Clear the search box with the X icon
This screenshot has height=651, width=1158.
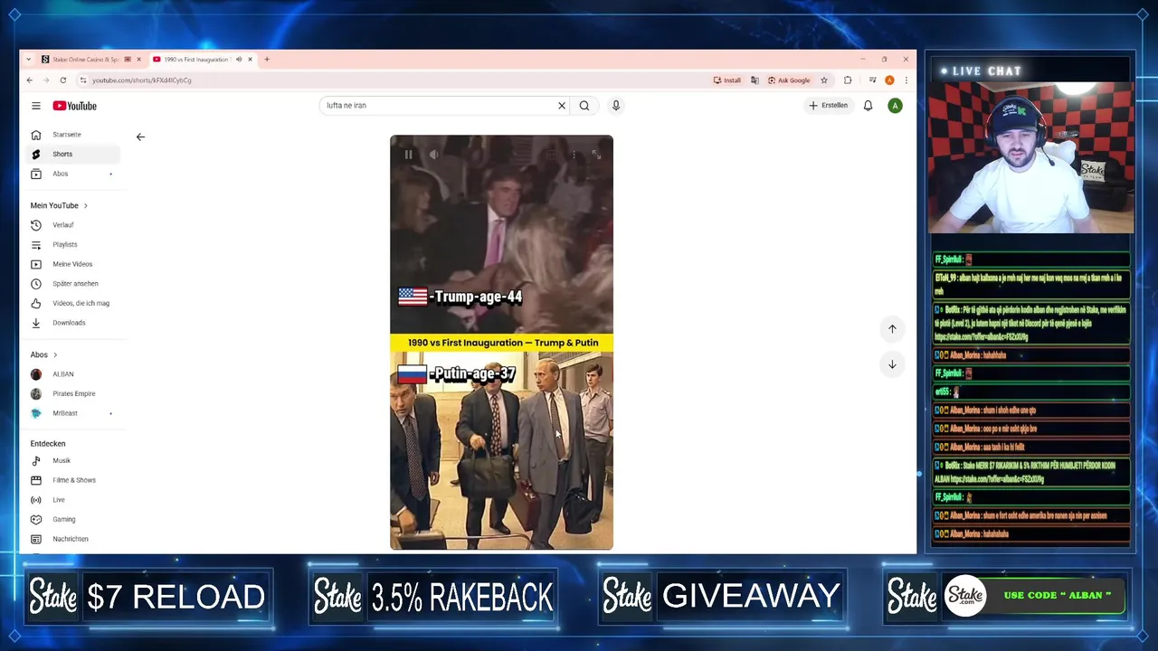point(562,106)
